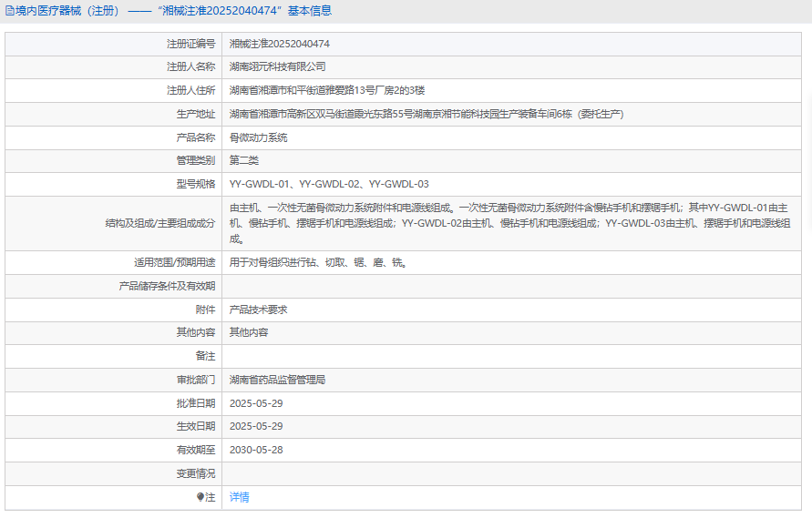Click production address containing 霞光东路55号
Viewport: 812px width, 518px height.
tap(427, 115)
